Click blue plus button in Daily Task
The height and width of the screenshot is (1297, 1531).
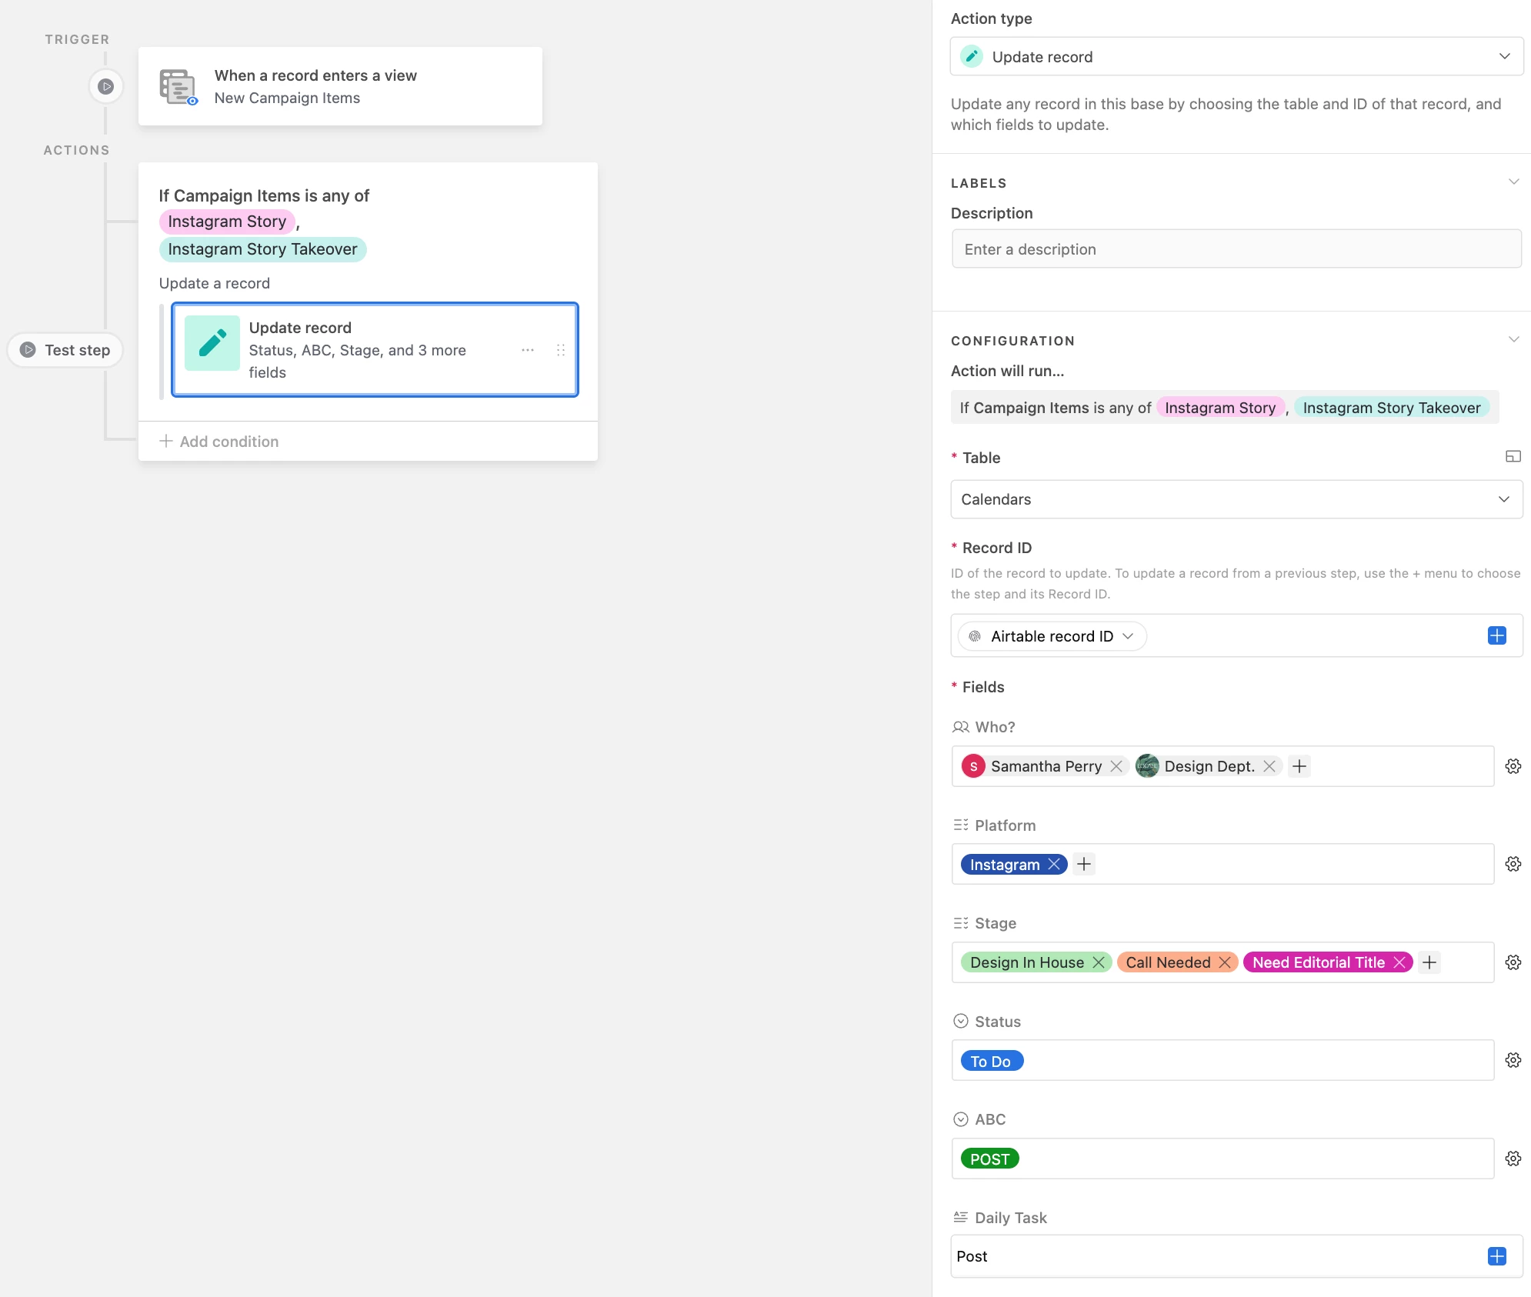[x=1496, y=1256]
